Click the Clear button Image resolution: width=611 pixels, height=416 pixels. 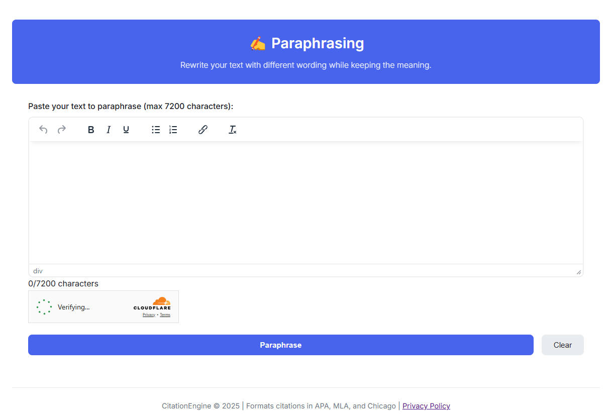[x=563, y=345]
